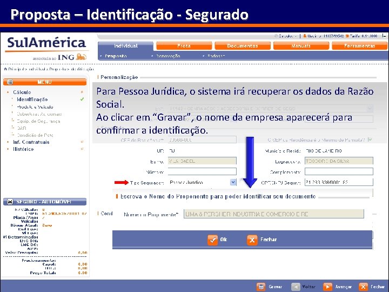The width and height of the screenshot is (389, 292).
Task: Click the Complemento input field
Action: (339, 171)
